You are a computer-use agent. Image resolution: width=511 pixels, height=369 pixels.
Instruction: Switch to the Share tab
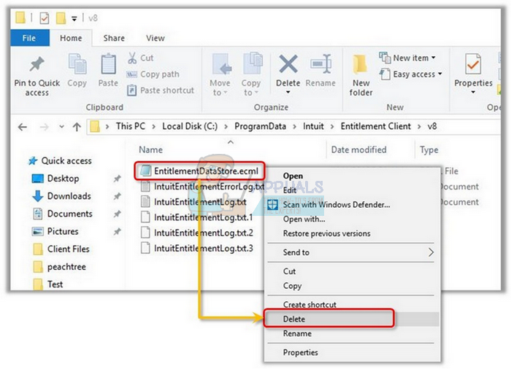[114, 38]
